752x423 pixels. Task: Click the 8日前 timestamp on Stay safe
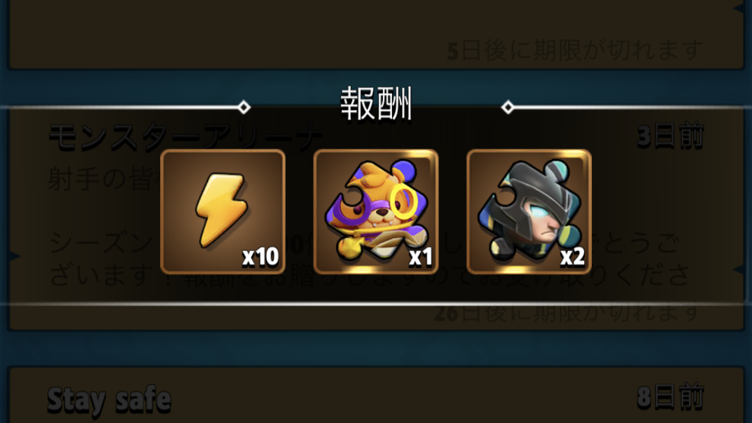pyautogui.click(x=670, y=397)
